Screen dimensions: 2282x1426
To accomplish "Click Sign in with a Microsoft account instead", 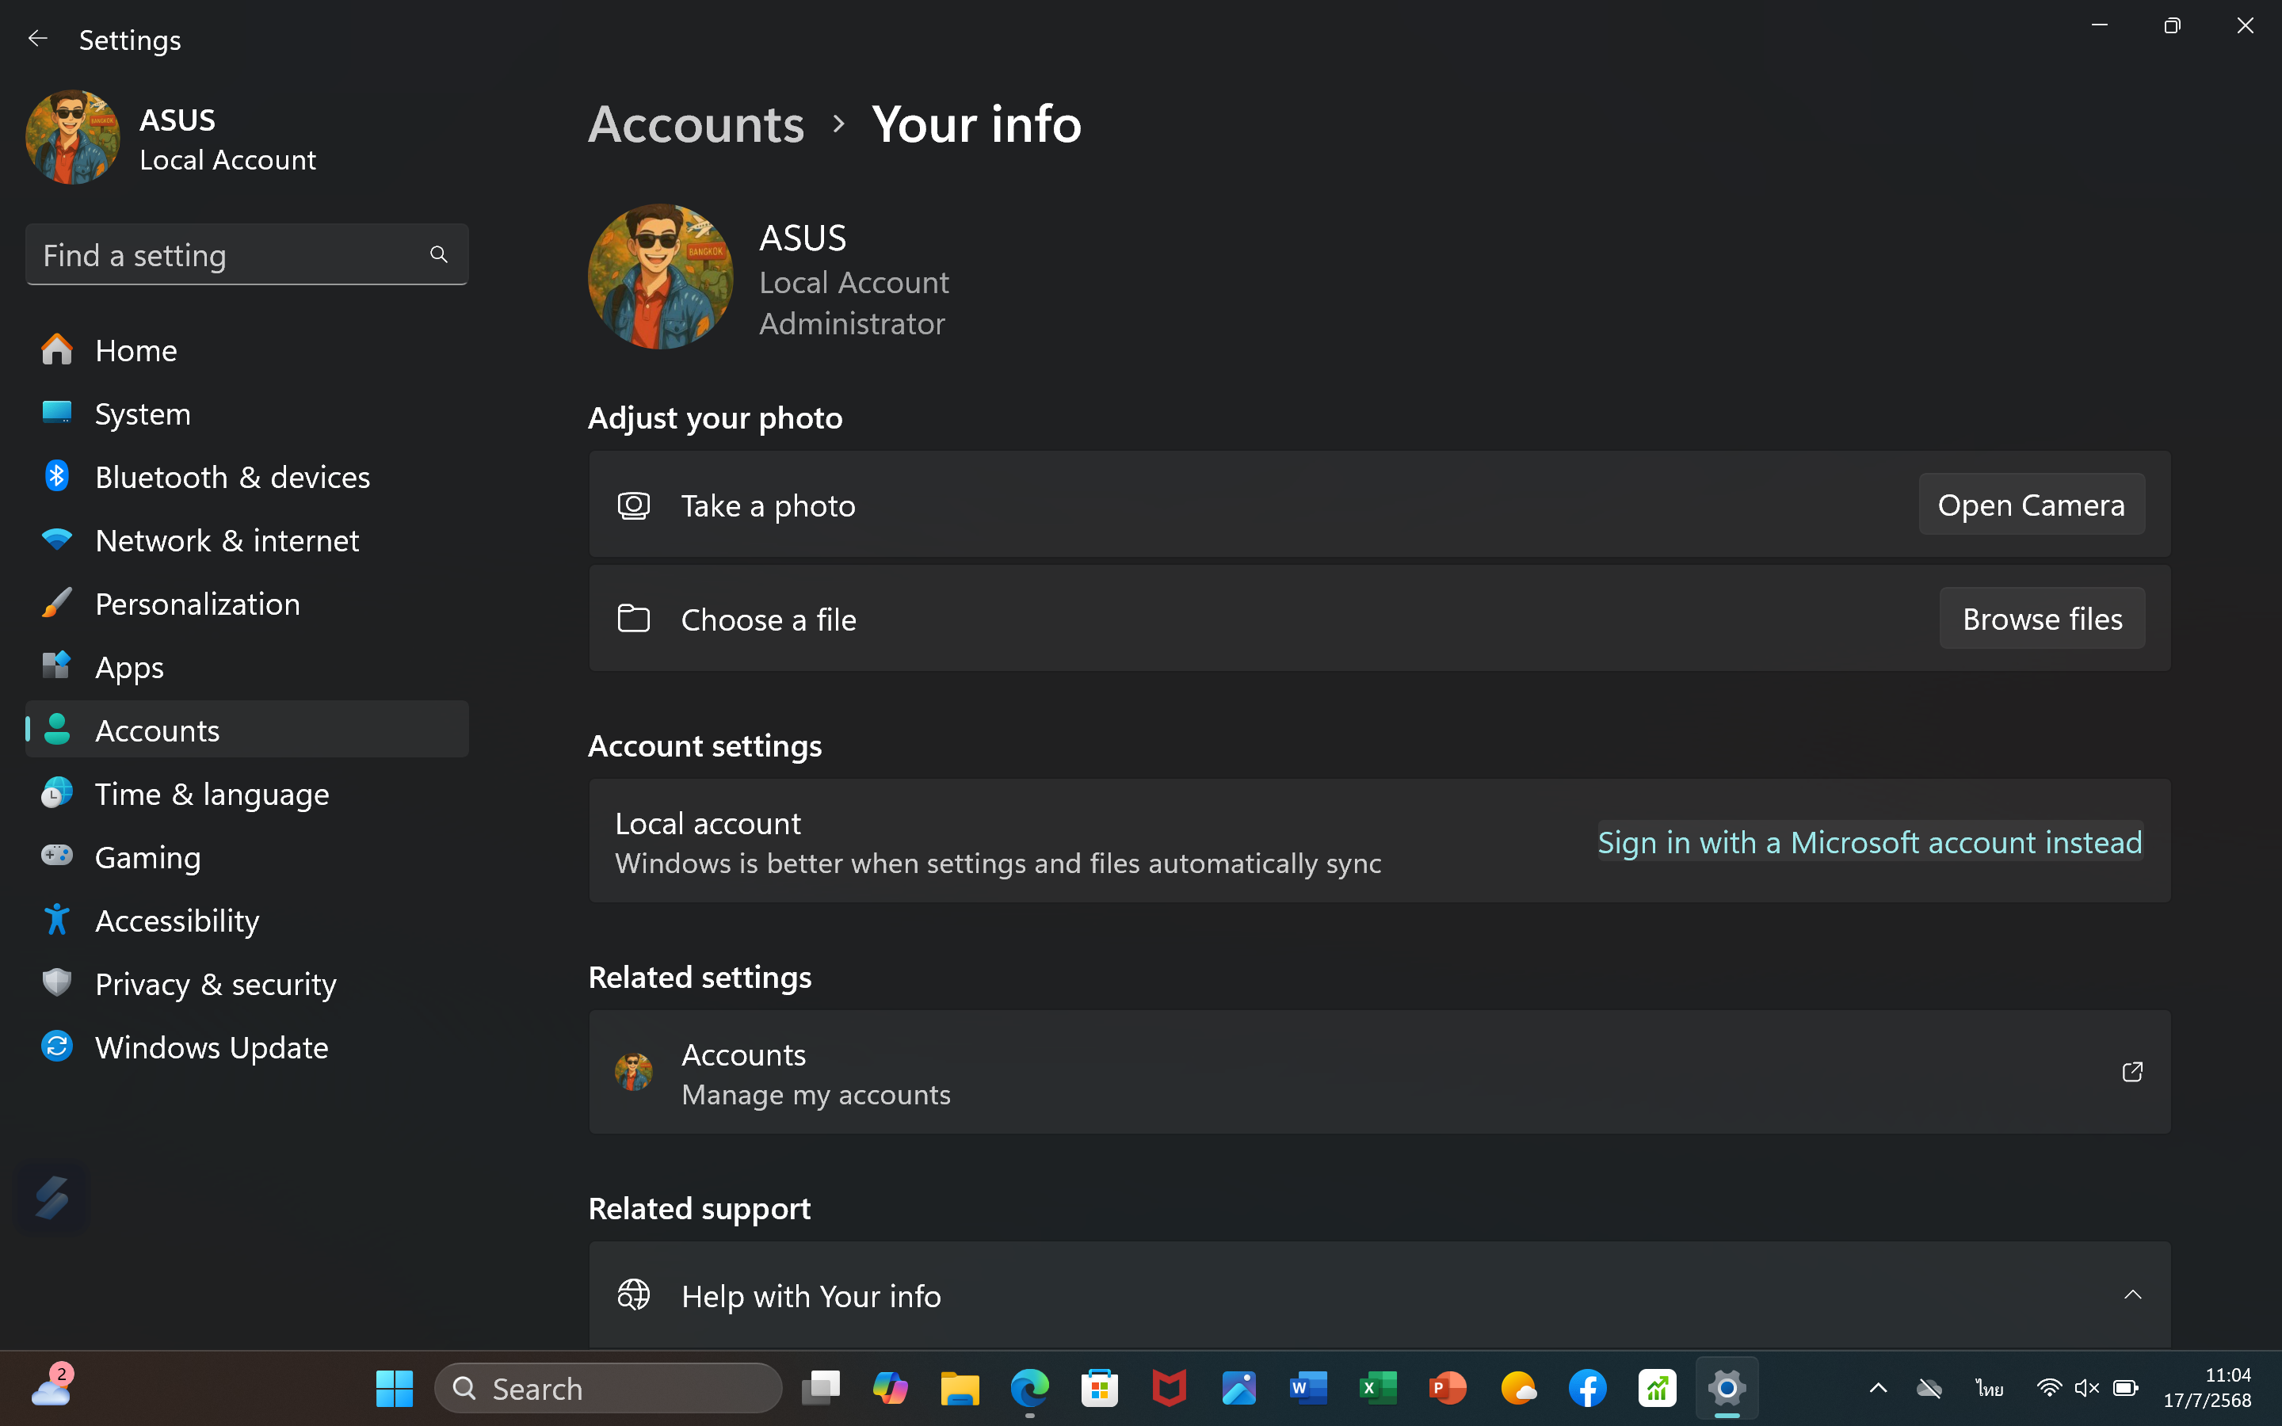I will (1870, 841).
